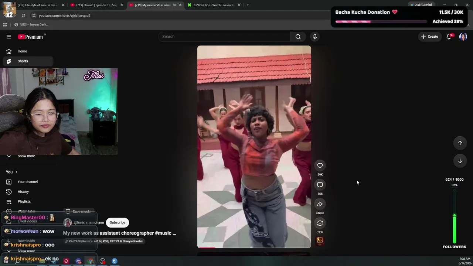This screenshot has width=473, height=266.
Task: Click the YouTube search field
Action: click(x=225, y=37)
